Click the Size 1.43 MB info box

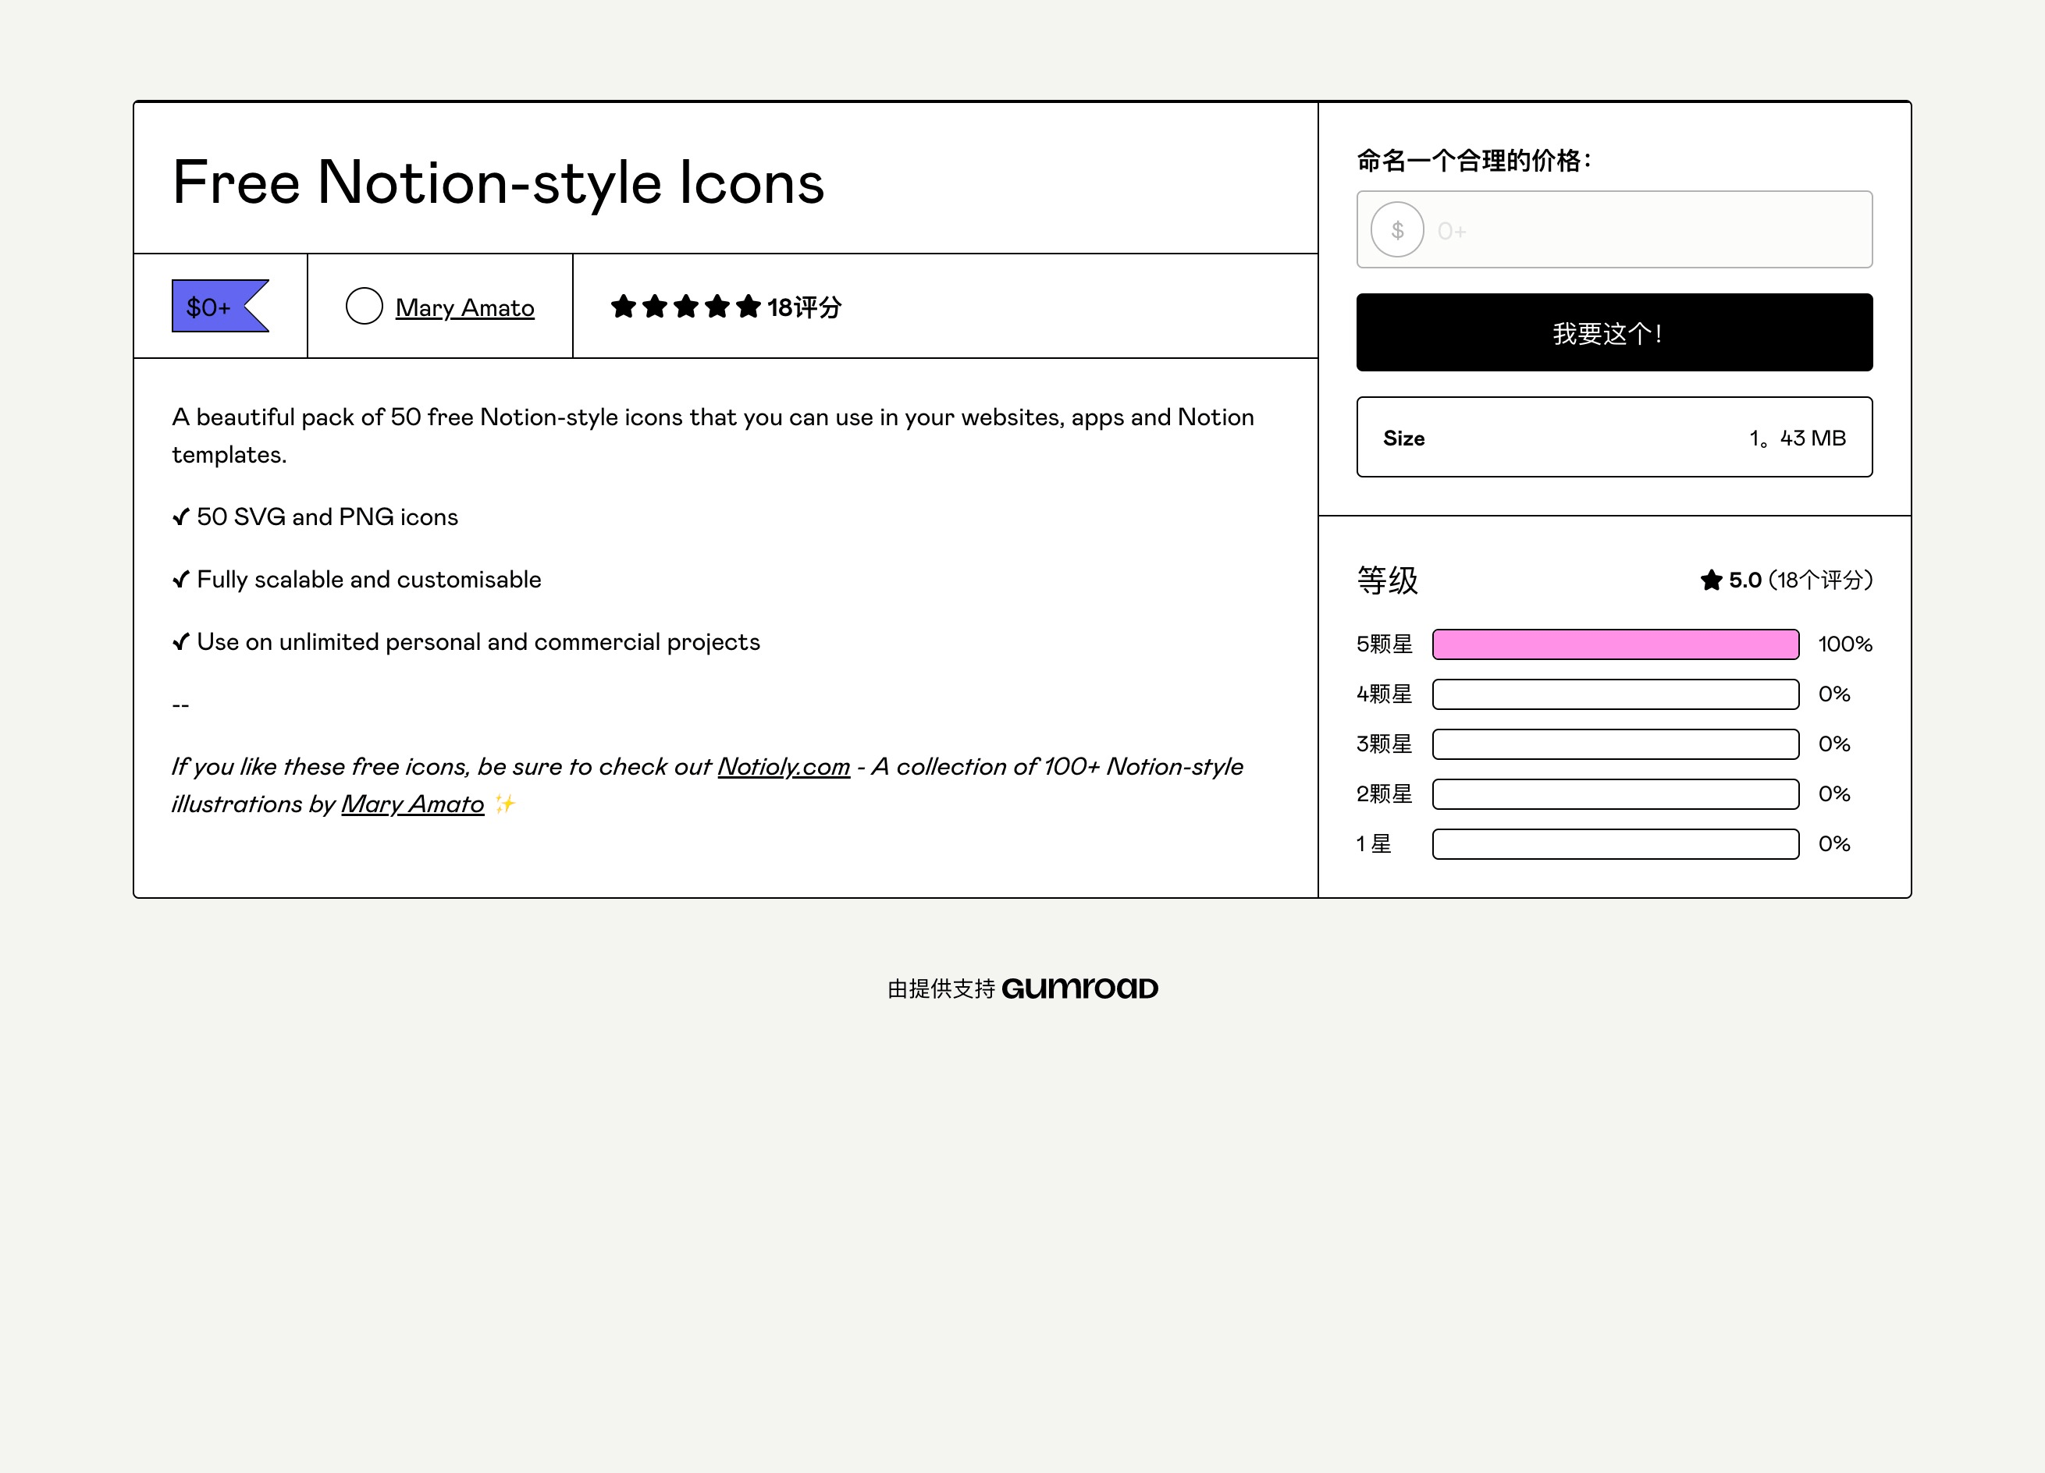tap(1614, 437)
